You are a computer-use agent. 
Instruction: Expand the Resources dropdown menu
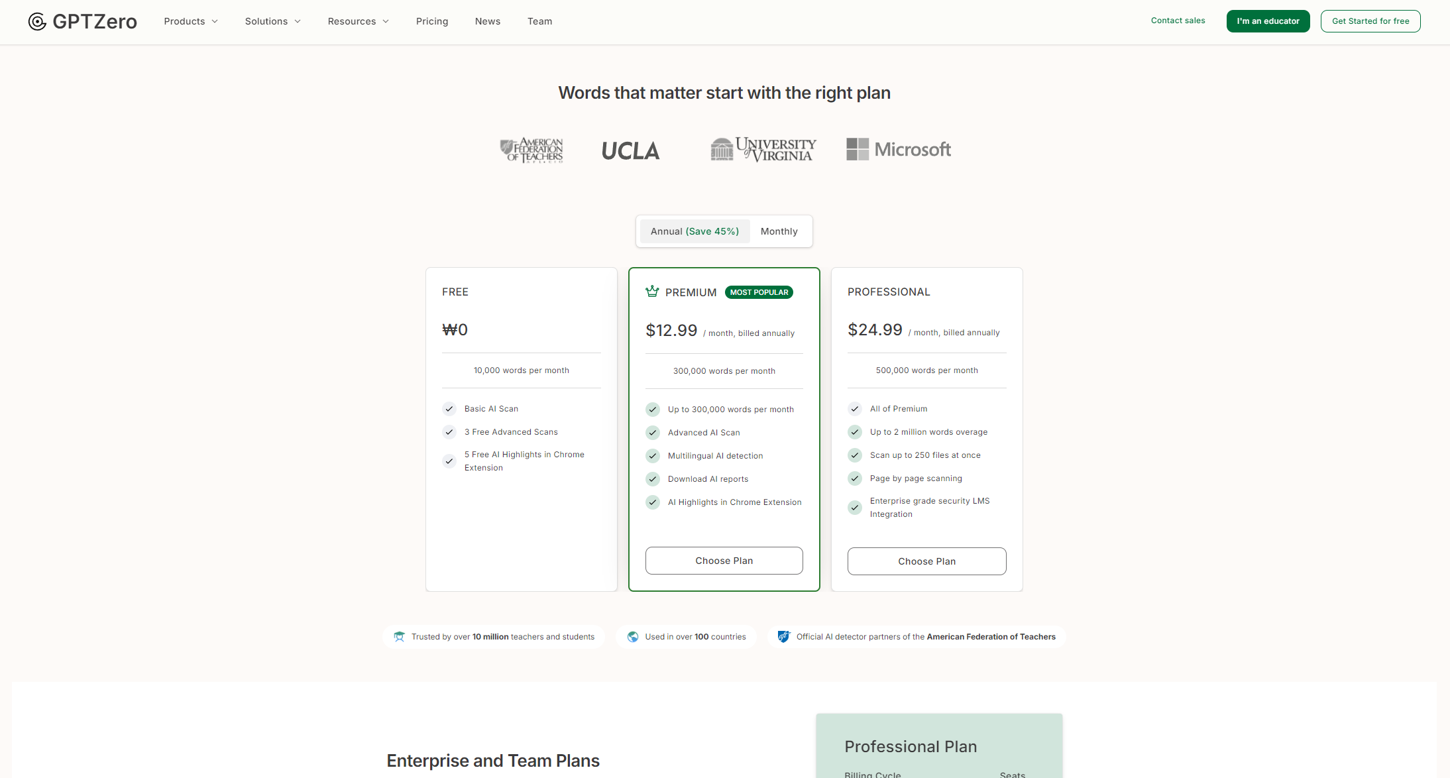click(x=358, y=21)
